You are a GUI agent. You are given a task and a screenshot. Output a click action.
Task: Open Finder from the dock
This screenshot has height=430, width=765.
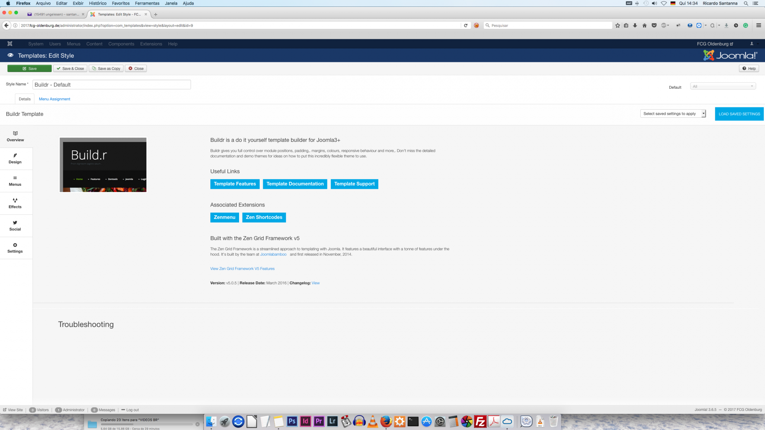[x=211, y=421]
